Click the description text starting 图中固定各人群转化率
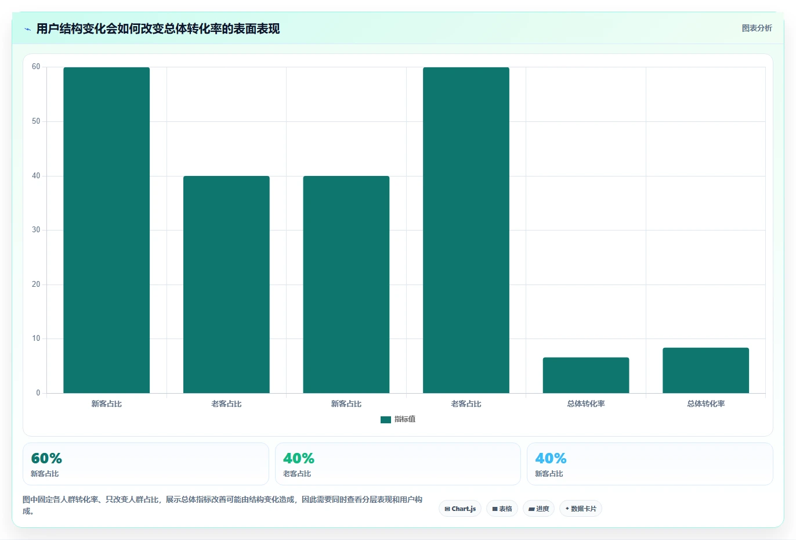 [x=223, y=505]
